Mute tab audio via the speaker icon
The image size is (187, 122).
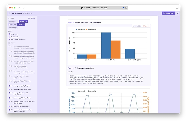pos(123,8)
